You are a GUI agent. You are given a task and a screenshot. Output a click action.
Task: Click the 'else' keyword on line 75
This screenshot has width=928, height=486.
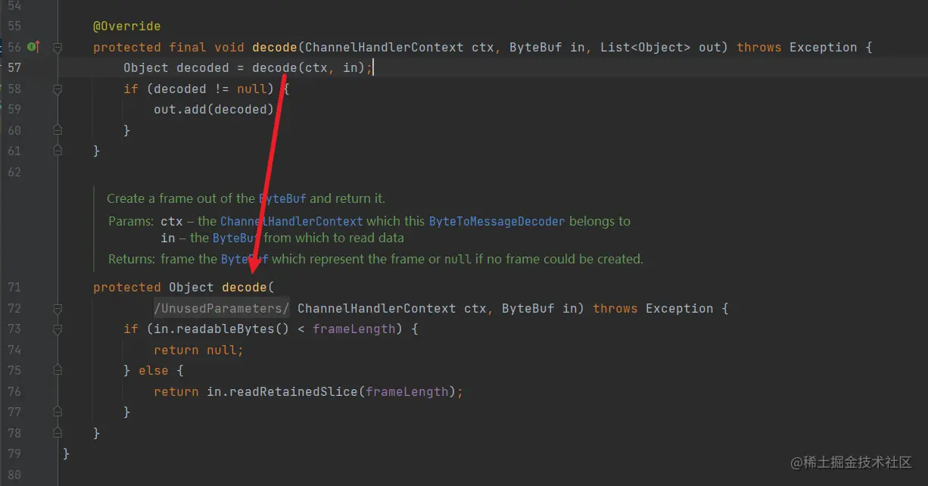coord(154,370)
